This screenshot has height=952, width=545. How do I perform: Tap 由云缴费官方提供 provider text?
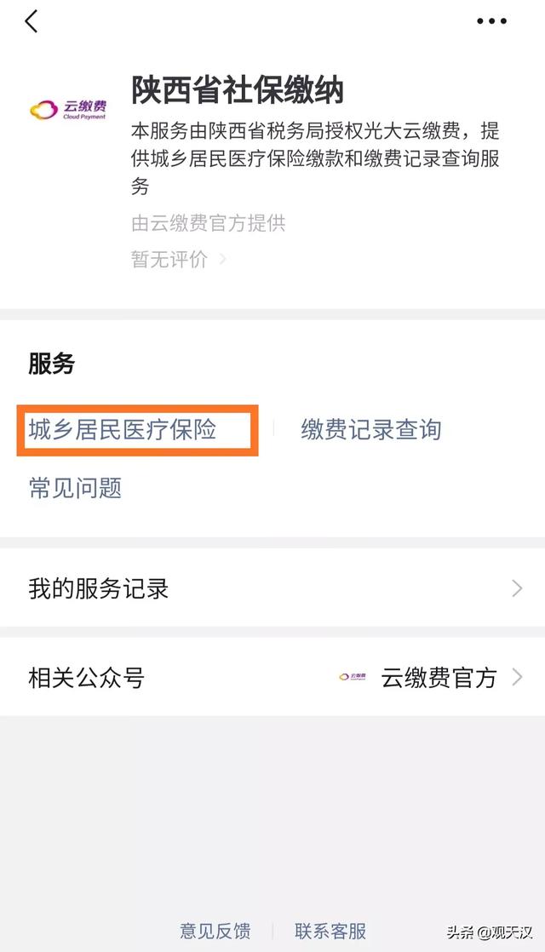[x=208, y=223]
